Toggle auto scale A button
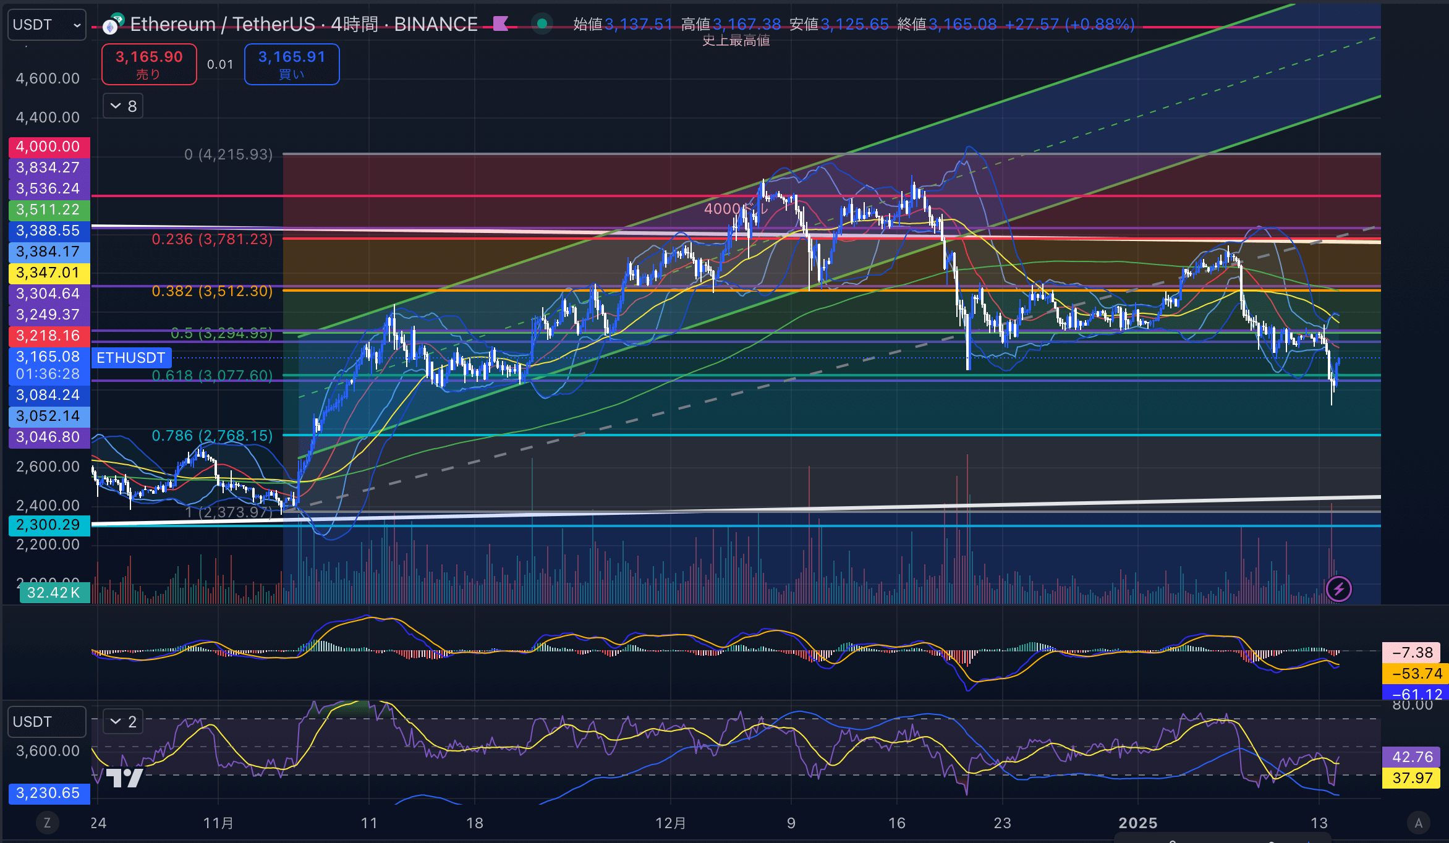Image resolution: width=1449 pixels, height=843 pixels. [1419, 823]
